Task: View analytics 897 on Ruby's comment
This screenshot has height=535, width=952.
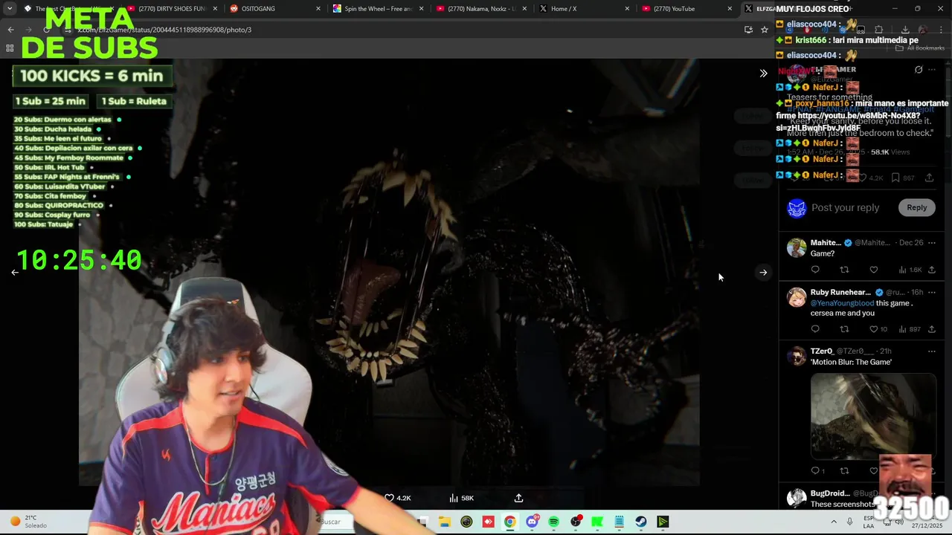Action: (910, 329)
